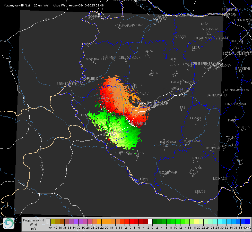Click the SIKLOS city label
The image size is (252, 232).
point(200,192)
